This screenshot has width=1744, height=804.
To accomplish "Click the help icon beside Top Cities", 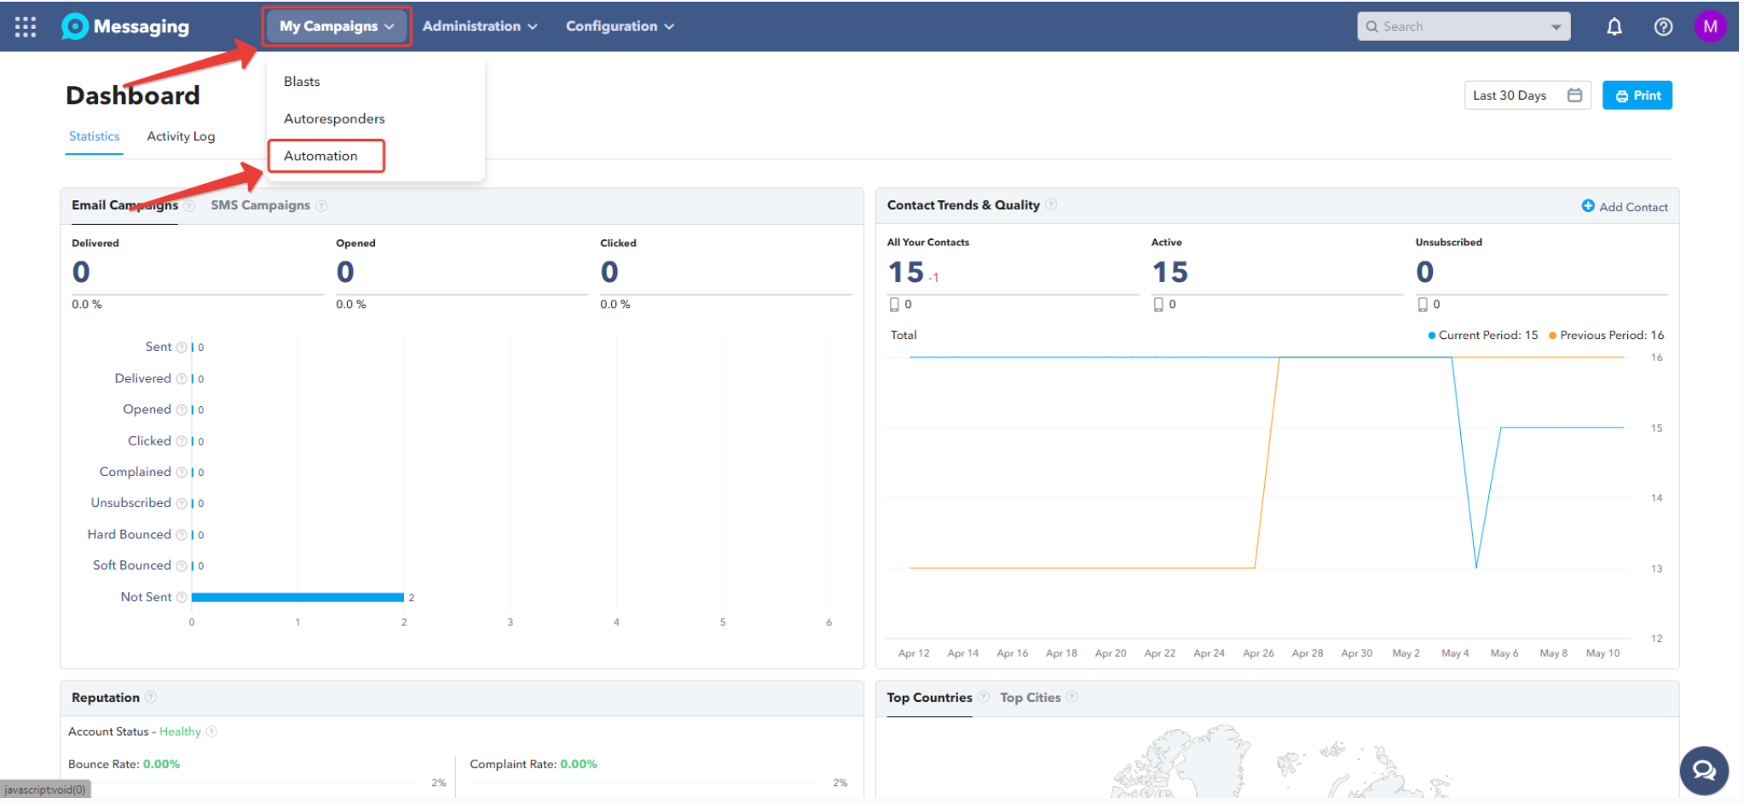I will pos(1071,697).
